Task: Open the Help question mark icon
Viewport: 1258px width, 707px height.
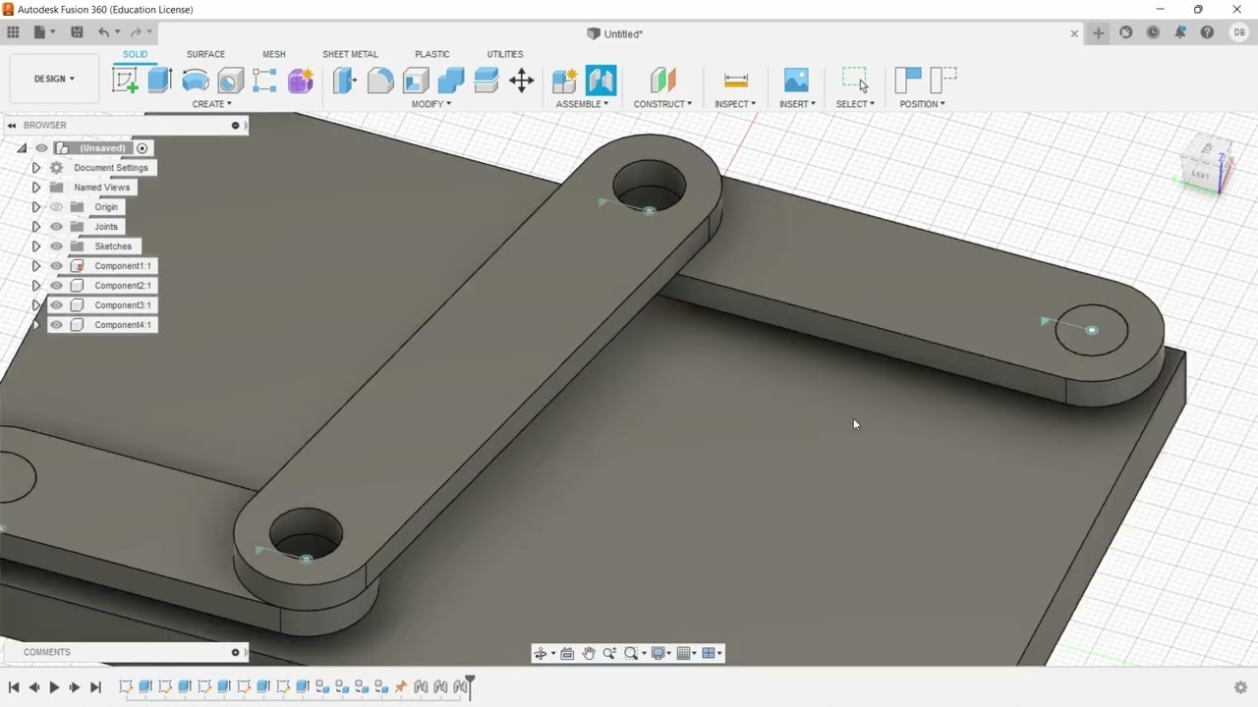Action: point(1208,32)
